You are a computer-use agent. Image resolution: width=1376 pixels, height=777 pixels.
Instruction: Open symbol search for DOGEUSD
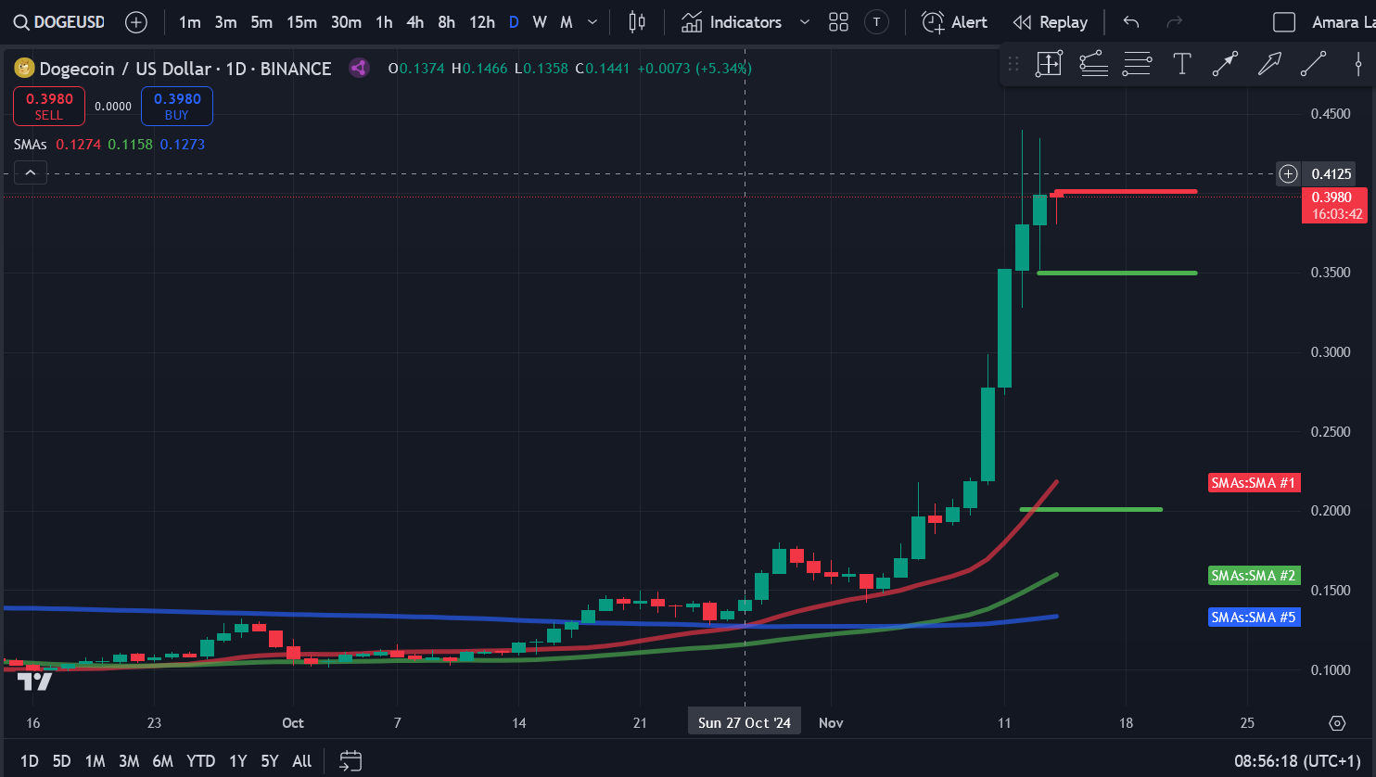point(58,22)
